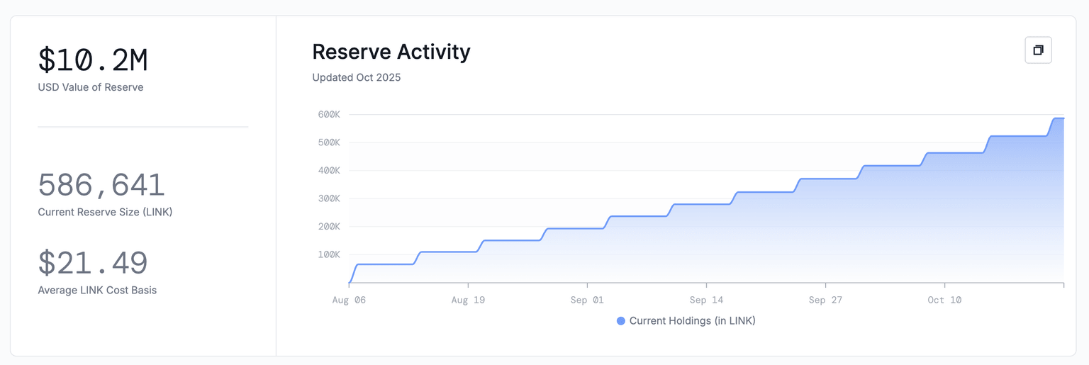Click the Average LINK Cost Basis label
The width and height of the screenshot is (1089, 365).
[97, 290]
